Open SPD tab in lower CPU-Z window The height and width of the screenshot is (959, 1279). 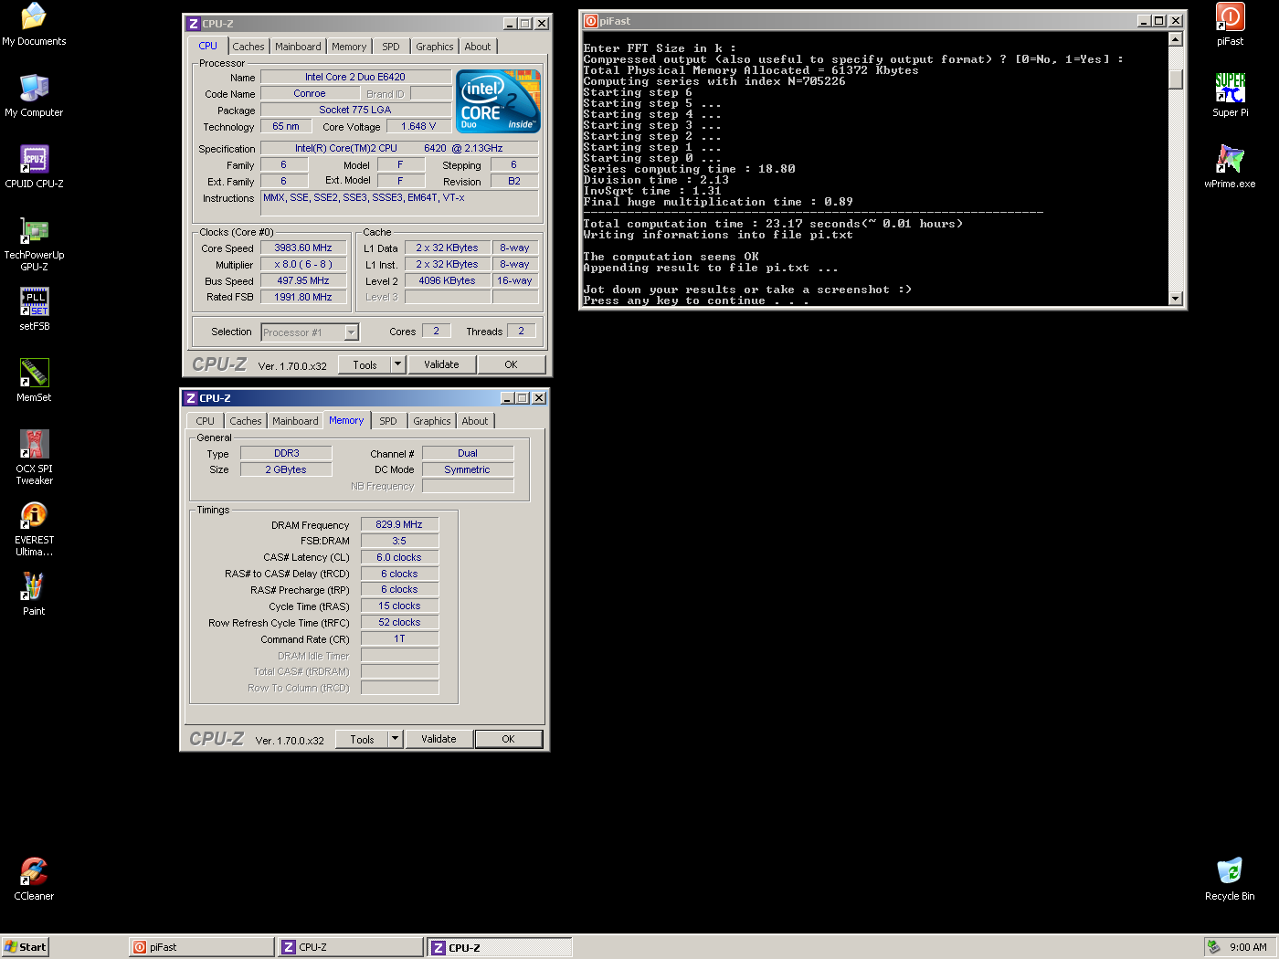click(388, 421)
